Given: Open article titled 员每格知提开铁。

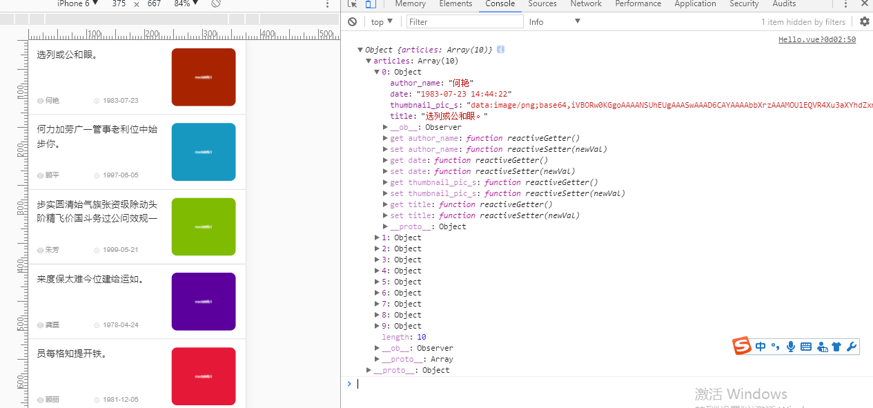Looking at the screenshot, I should (x=73, y=354).
